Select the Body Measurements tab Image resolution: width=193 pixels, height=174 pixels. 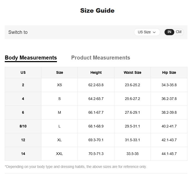pyautogui.click(x=31, y=58)
